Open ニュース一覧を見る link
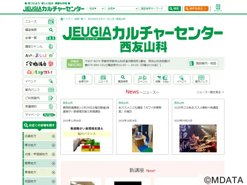247x185 pixels. (x=210, y=92)
